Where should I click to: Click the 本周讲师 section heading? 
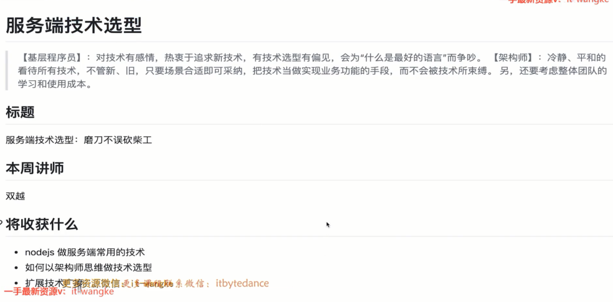tap(35, 168)
